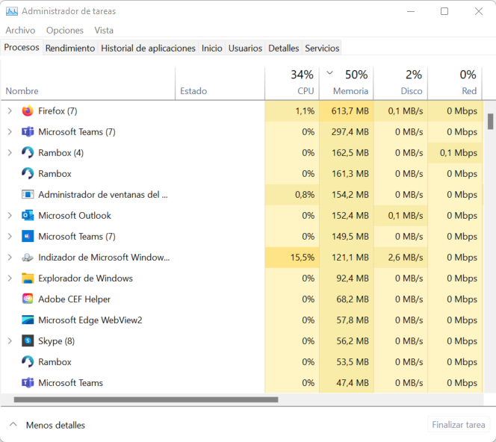Click the Administrador de ventanas icon
The image size is (496, 442).
[x=28, y=194]
